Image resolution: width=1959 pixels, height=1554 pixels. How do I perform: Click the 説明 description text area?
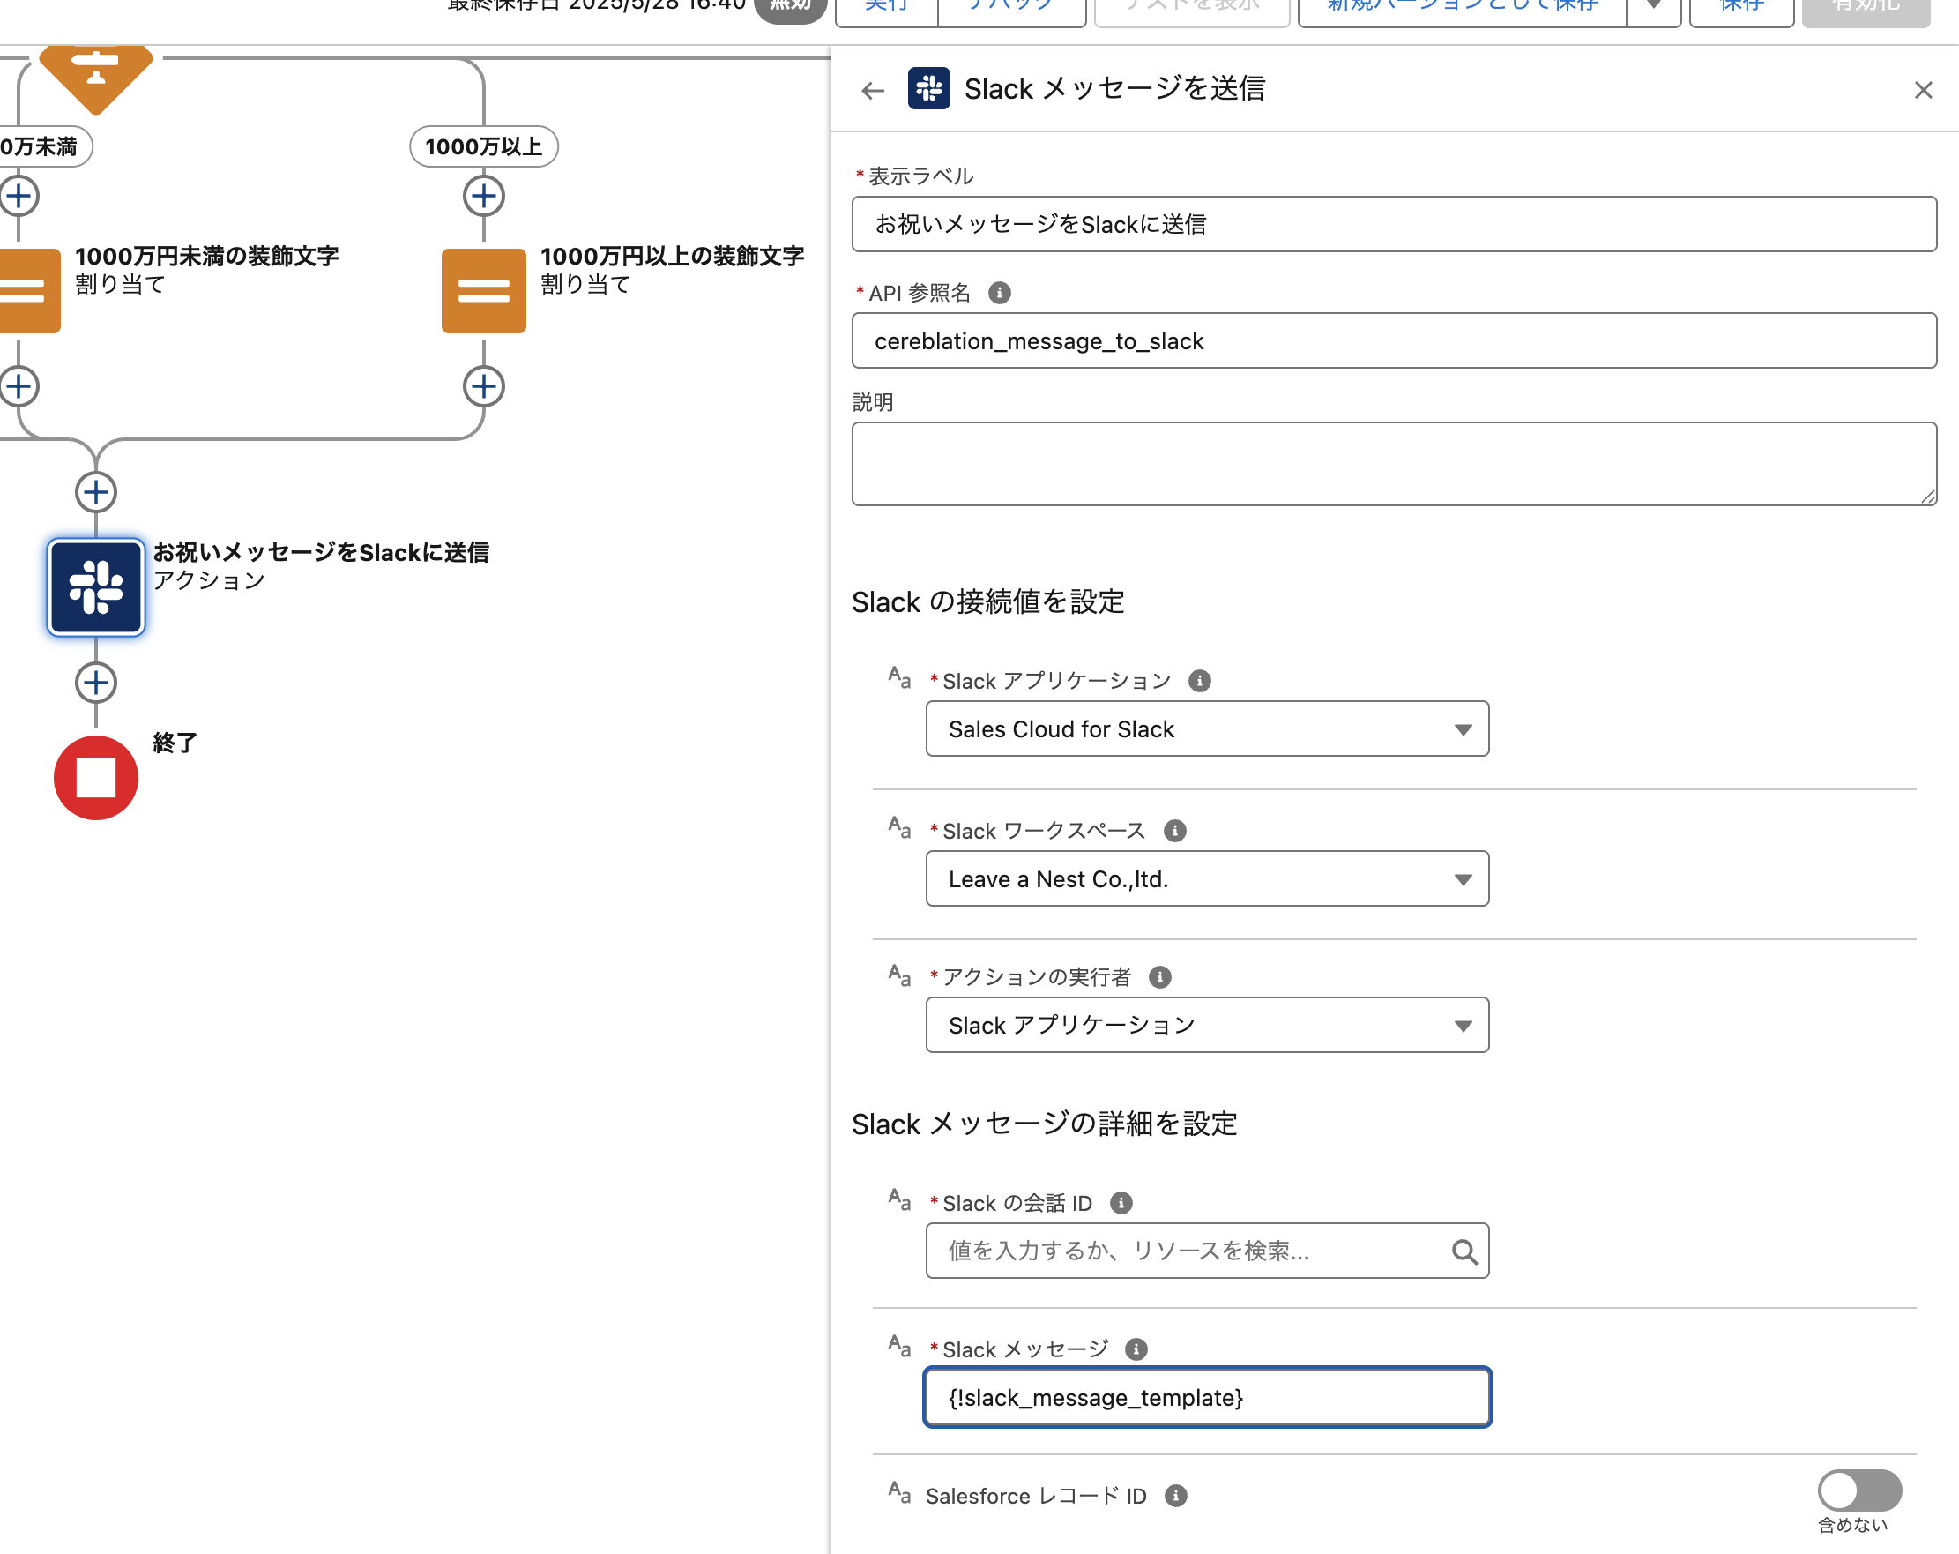(1393, 464)
